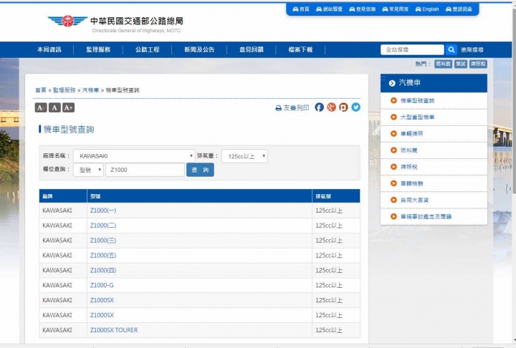Open 大型重型機車 in the sidebar
Image resolution: width=516 pixels, height=348 pixels.
pyautogui.click(x=417, y=117)
